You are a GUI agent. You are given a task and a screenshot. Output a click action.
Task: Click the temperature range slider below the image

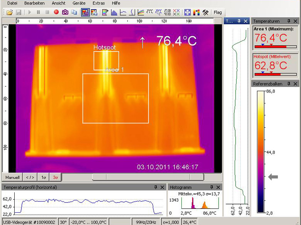pyautogui.click(x=148, y=177)
